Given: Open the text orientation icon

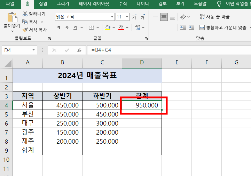Looking at the screenshot, I should coord(183,17).
